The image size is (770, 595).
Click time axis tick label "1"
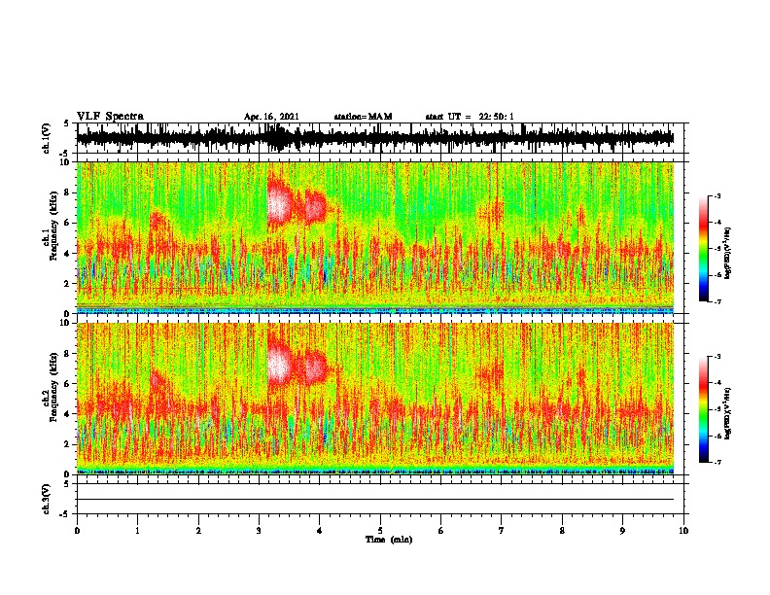137,531
